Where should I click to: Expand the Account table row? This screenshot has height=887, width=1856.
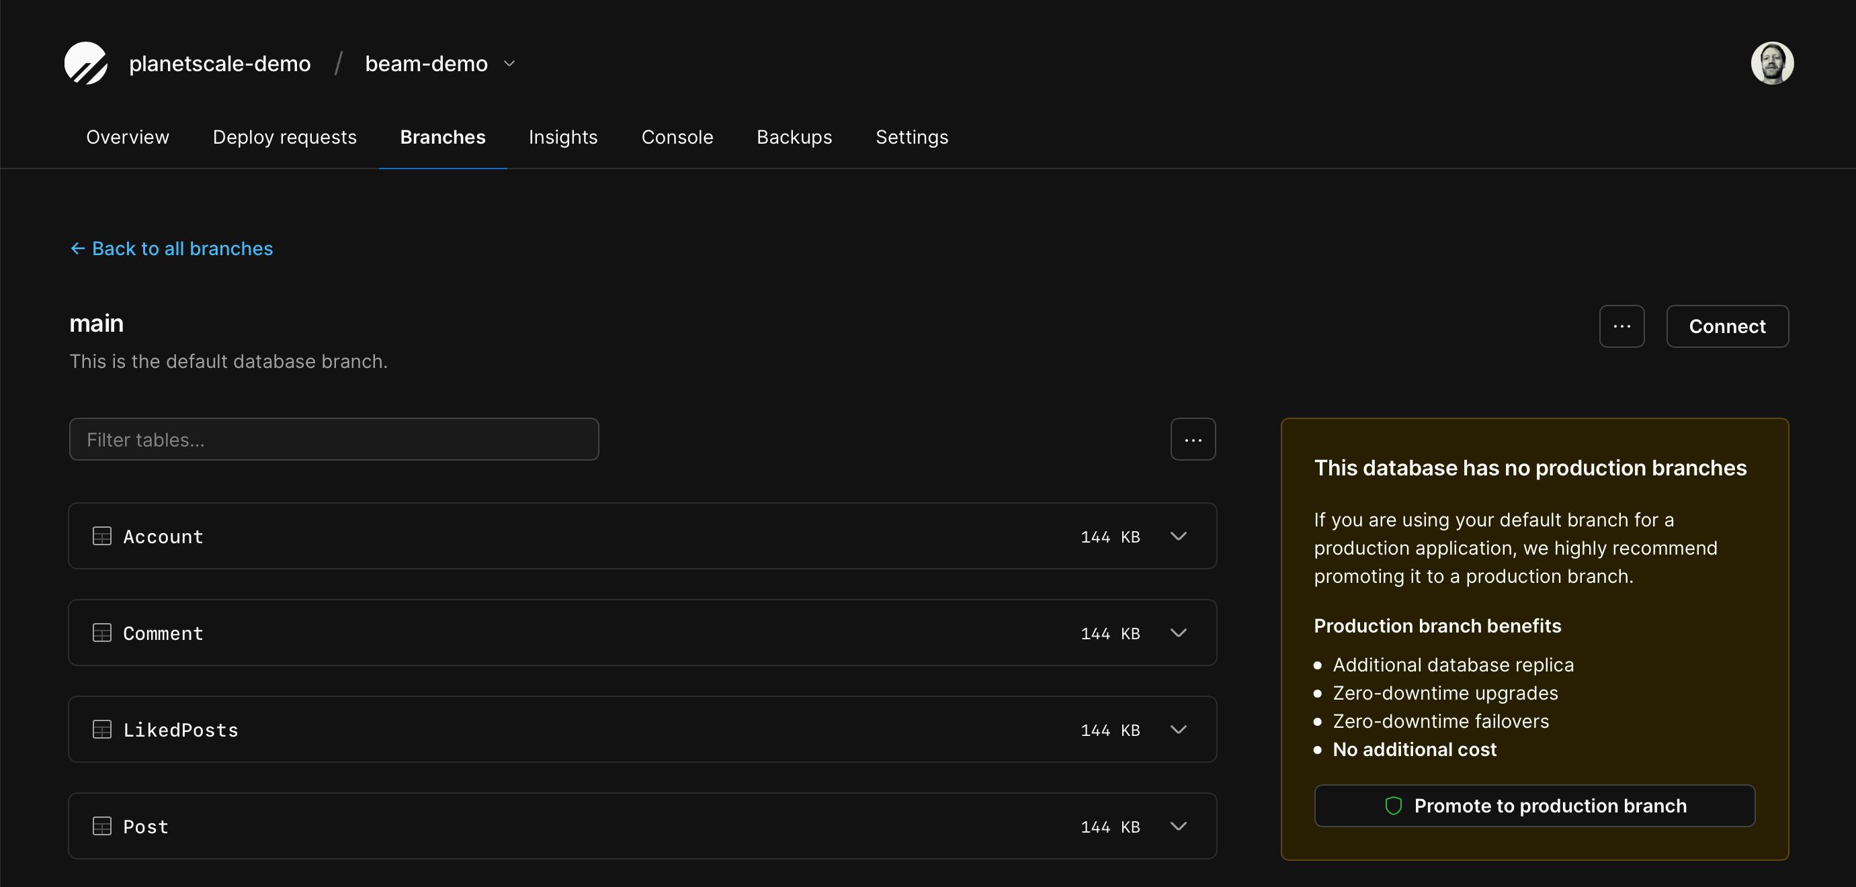click(1178, 536)
